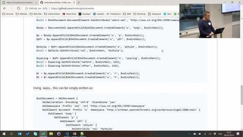This screenshot has width=243, height=137.
Task: Click the volume speaker tray icon
Action: pos(210,134)
